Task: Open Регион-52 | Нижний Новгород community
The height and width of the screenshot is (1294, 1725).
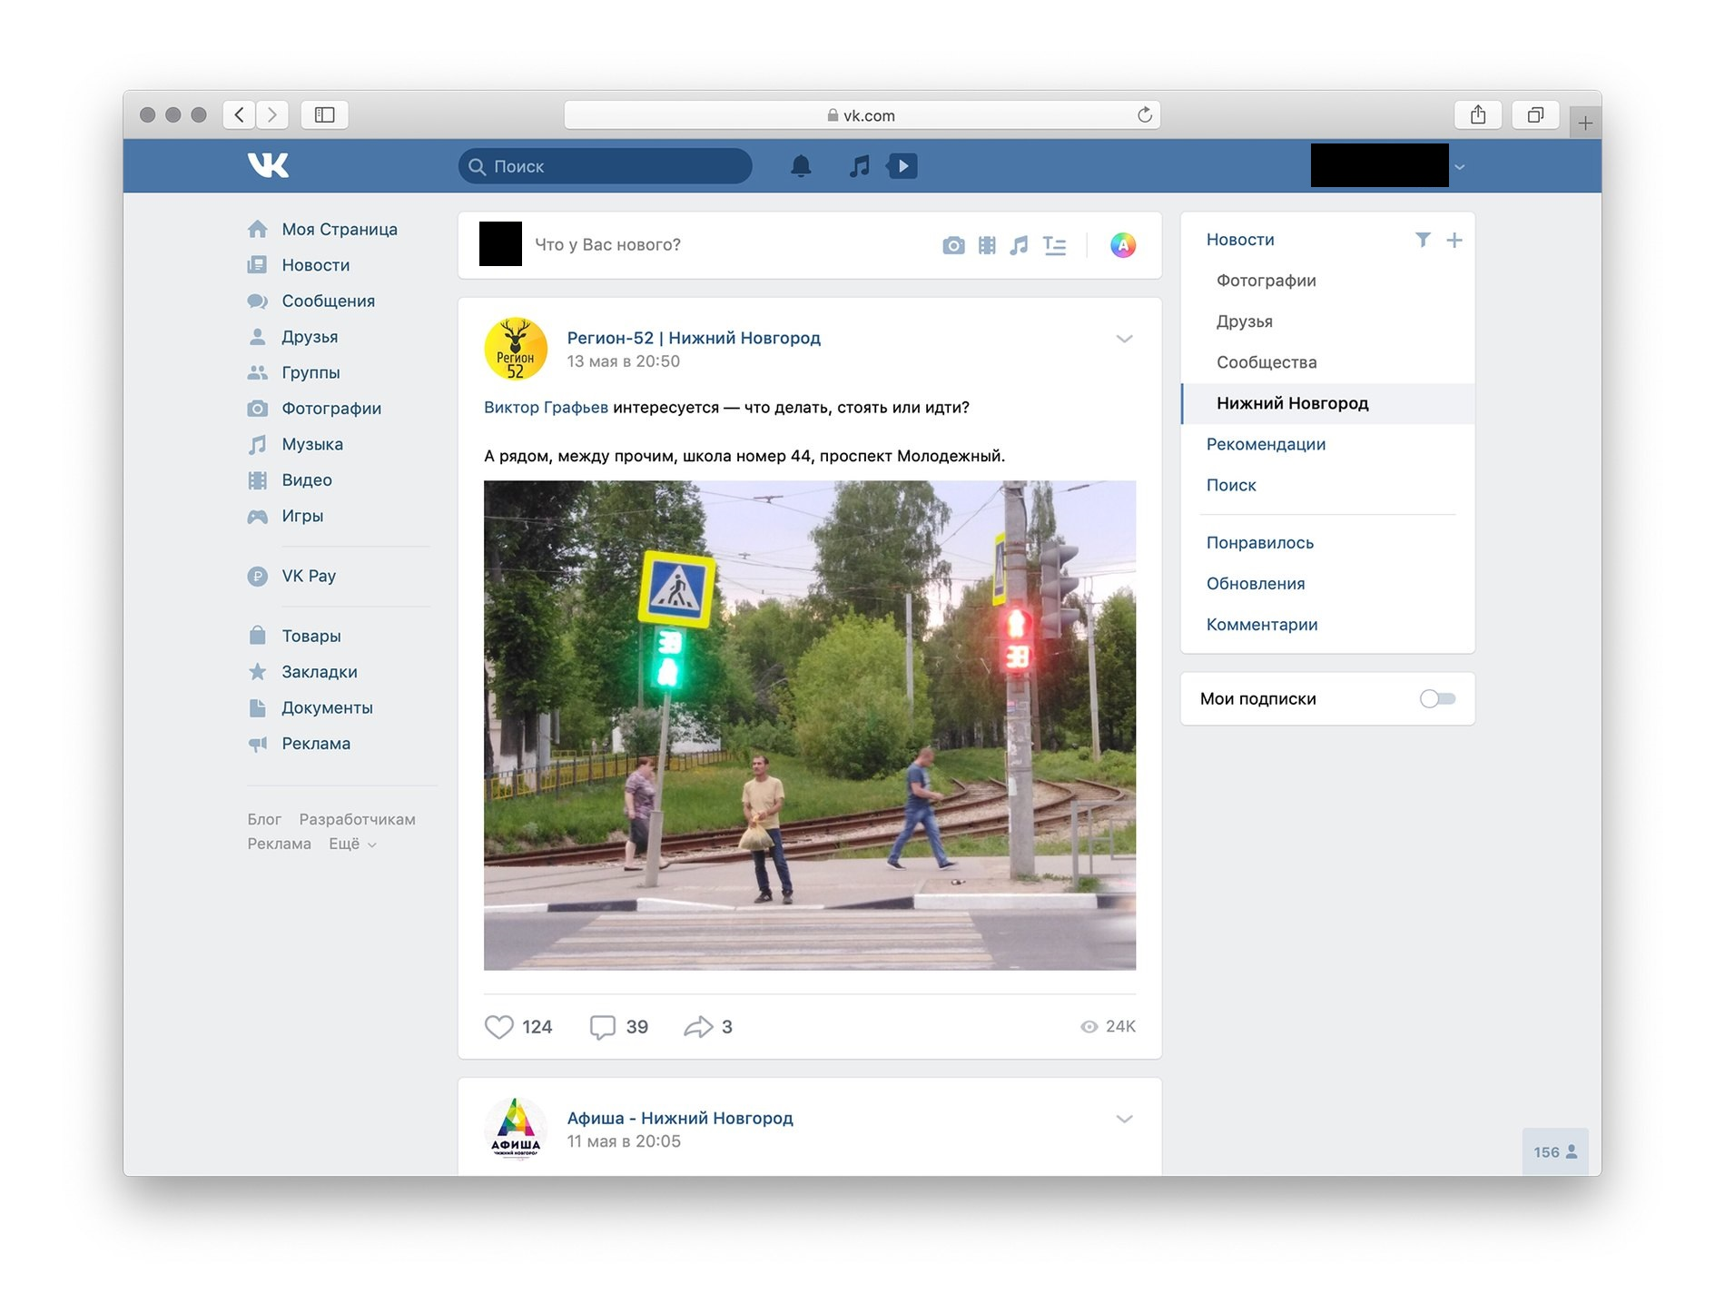Action: (694, 338)
